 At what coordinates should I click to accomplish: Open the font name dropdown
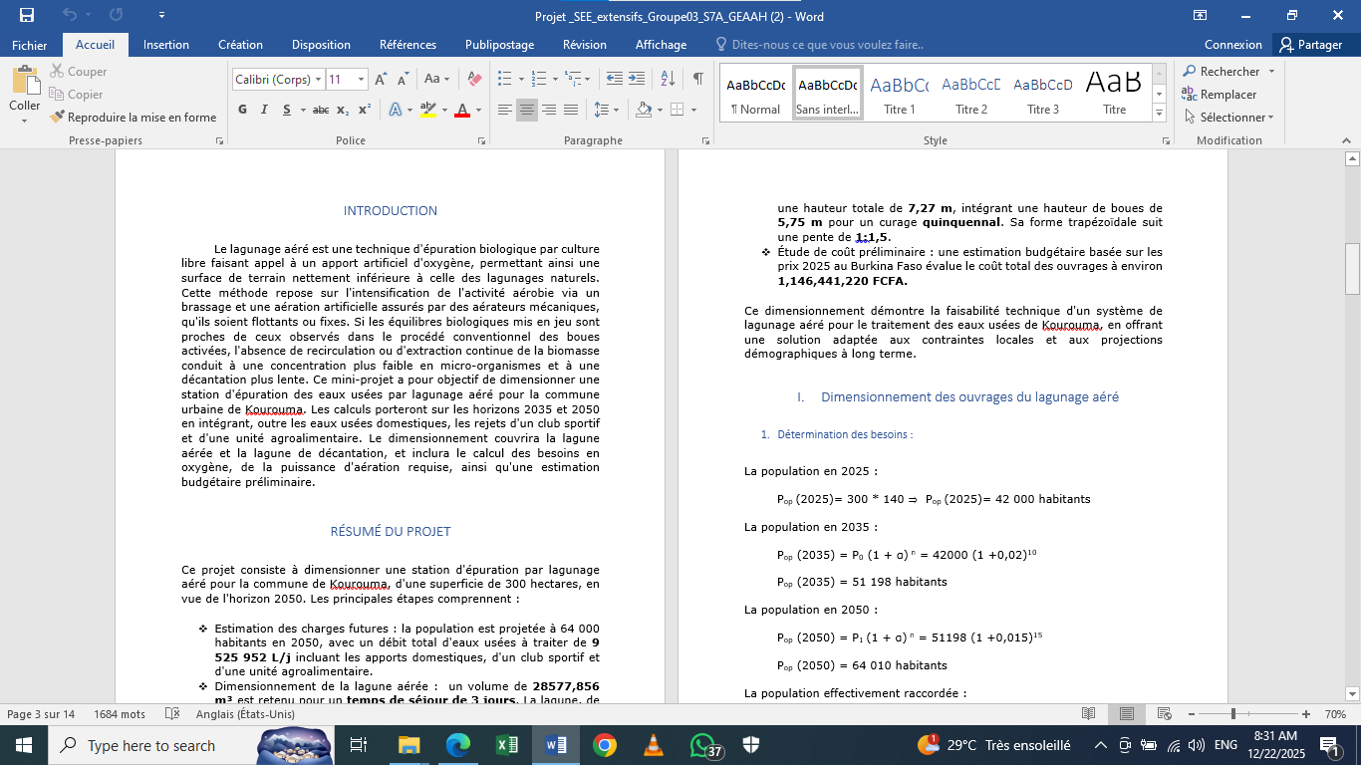(x=318, y=80)
